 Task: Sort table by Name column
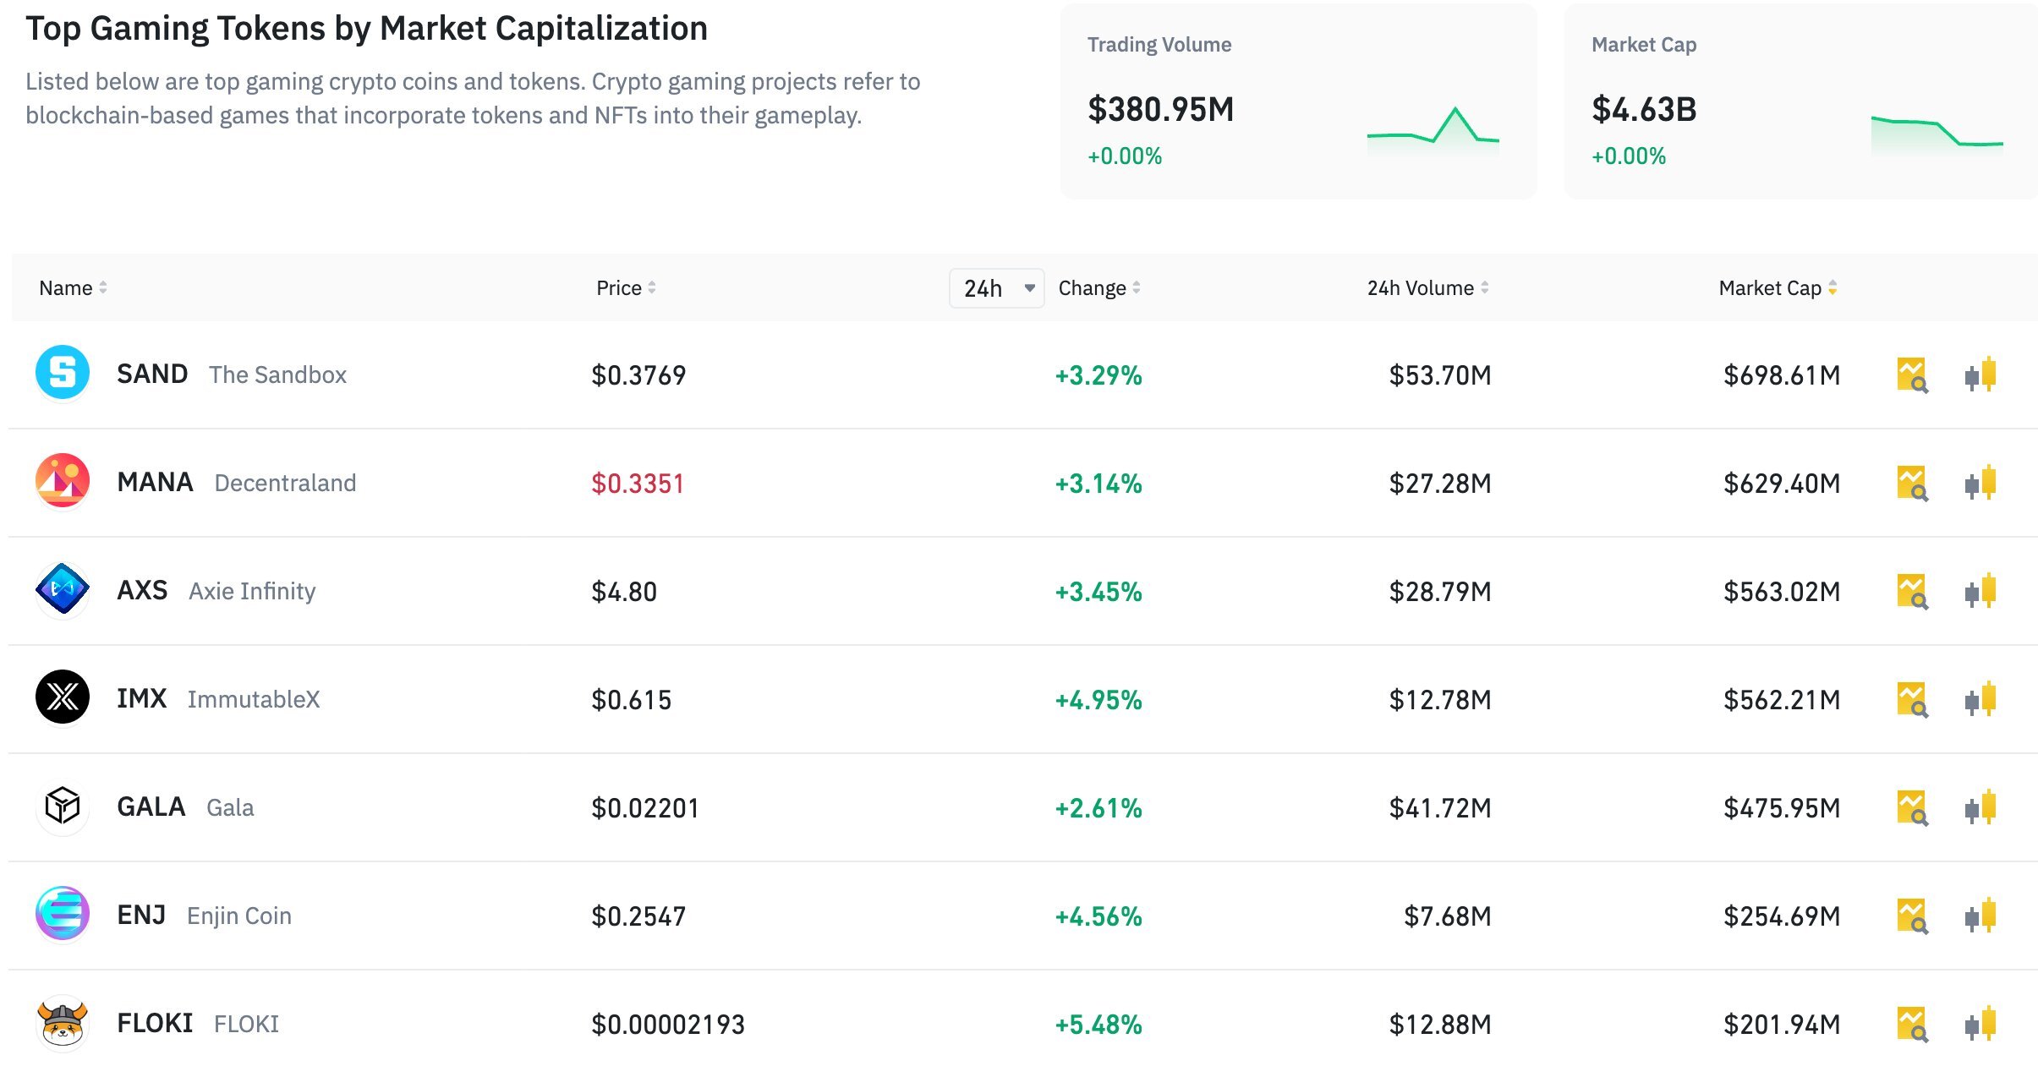point(73,288)
